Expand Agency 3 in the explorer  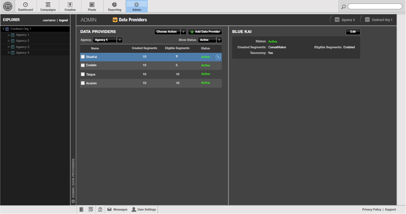tap(9, 47)
